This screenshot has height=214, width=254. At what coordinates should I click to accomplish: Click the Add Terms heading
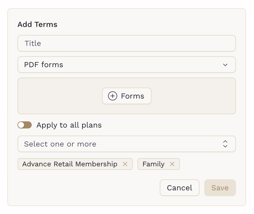click(x=37, y=25)
